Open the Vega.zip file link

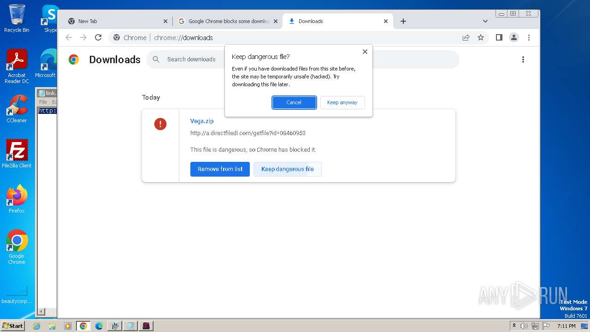pyautogui.click(x=202, y=121)
